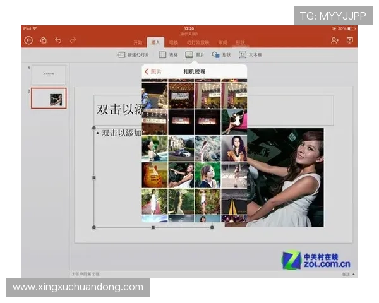Tap the back chevron beside 照片
Image resolution: width=379 pixels, height=303 pixels.
147,71
